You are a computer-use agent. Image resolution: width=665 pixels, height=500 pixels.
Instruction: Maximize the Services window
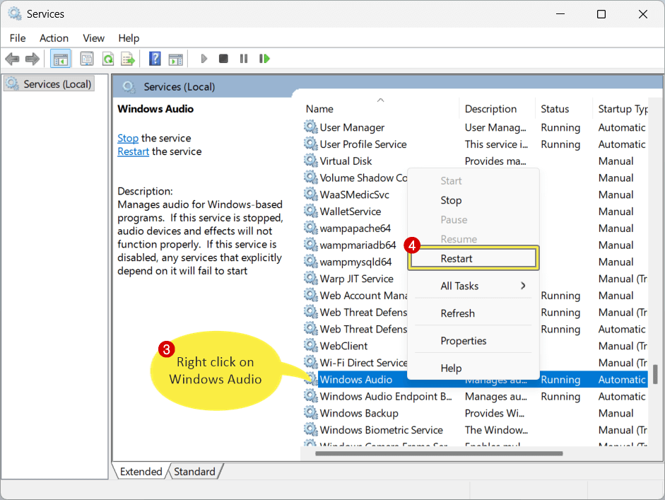pos(601,14)
